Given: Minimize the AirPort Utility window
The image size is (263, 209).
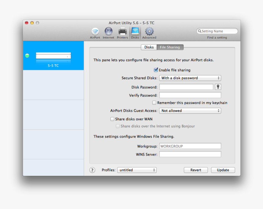Looking at the screenshot, I should [x=32, y=23].
